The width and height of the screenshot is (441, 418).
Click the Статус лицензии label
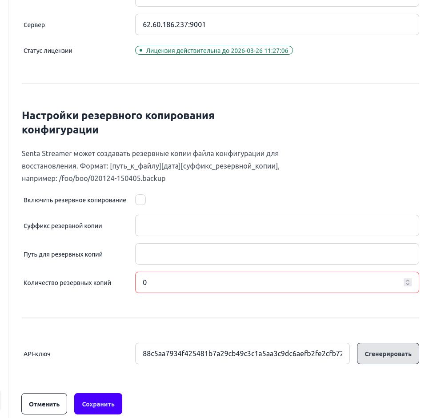[48, 50]
